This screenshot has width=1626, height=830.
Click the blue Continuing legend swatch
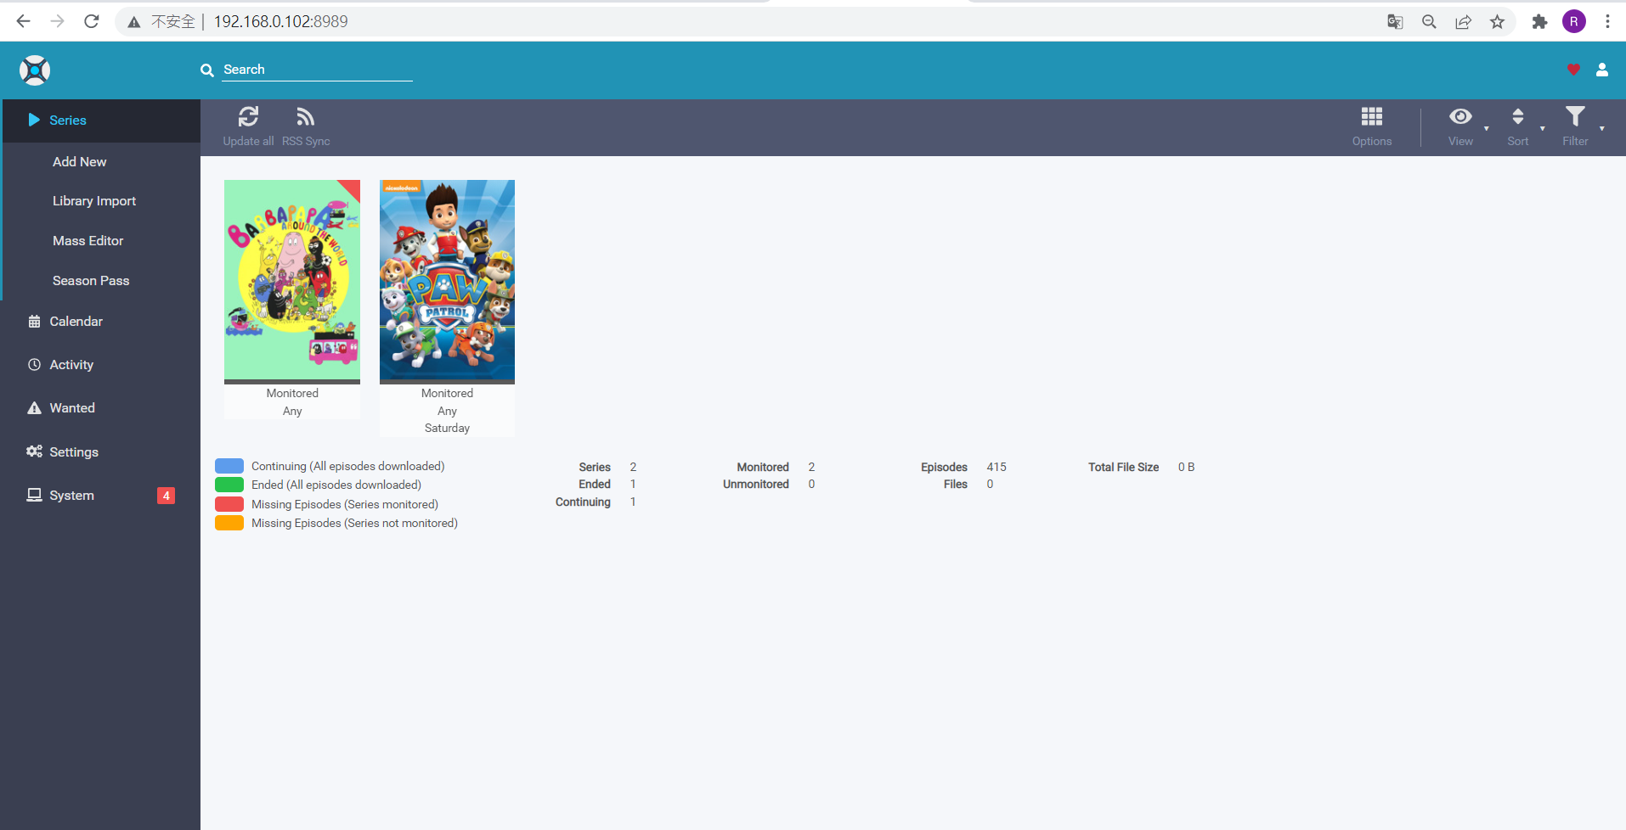[x=229, y=466]
